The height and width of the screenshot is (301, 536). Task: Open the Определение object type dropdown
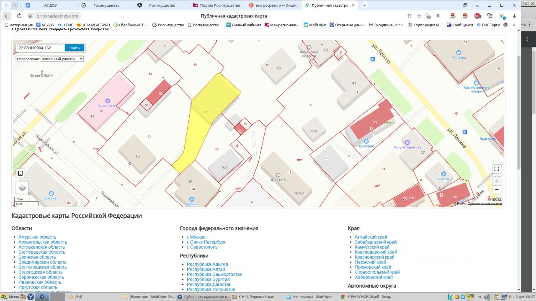[x=62, y=59]
